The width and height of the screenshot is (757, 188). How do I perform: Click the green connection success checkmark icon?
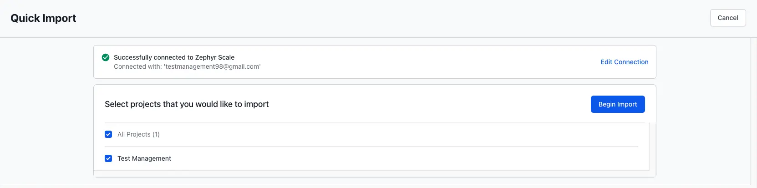tap(106, 57)
